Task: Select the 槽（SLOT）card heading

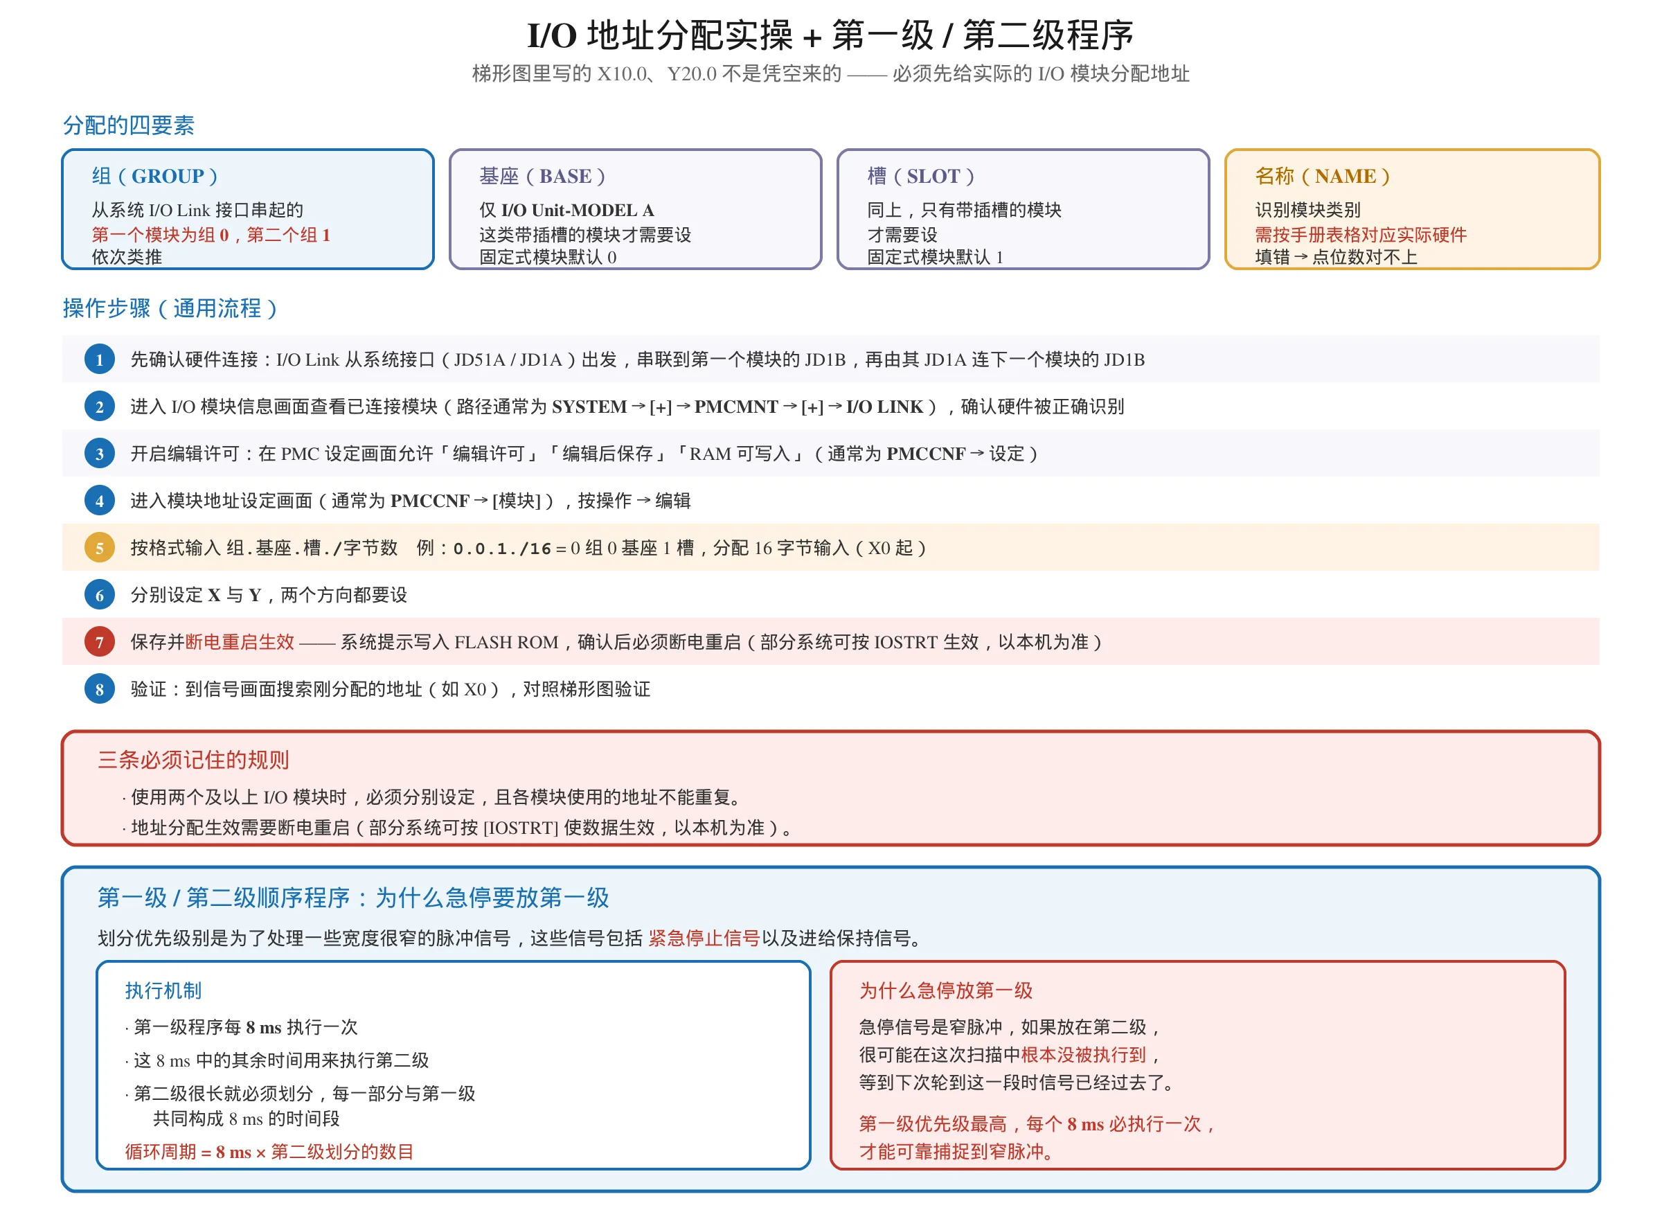Action: (x=921, y=177)
